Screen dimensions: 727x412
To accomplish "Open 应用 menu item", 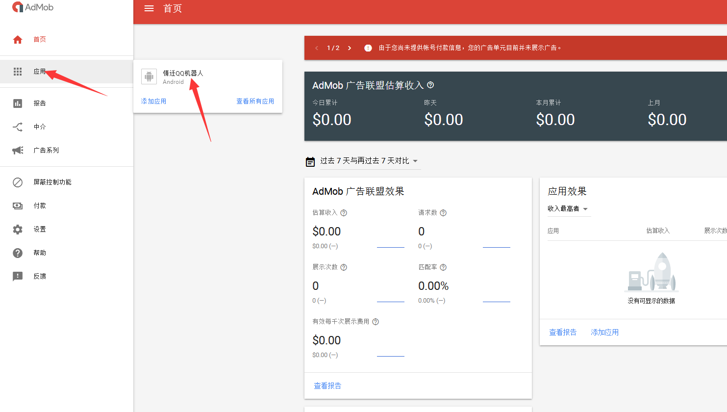I will coord(40,72).
